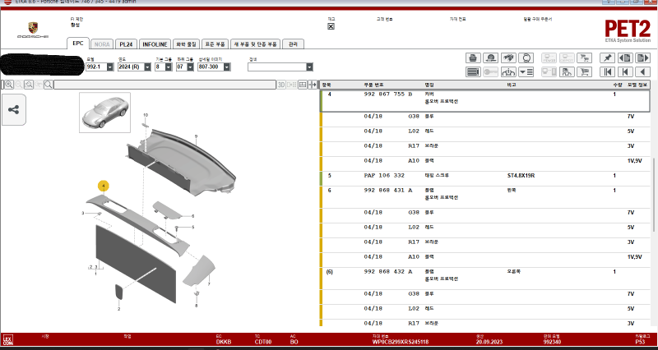Click callout number 7 in the diagram

pyautogui.click(x=209, y=284)
